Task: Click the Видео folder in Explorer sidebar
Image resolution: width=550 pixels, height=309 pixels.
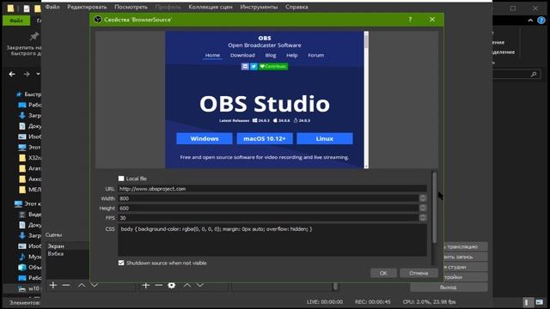Action: tap(30, 214)
